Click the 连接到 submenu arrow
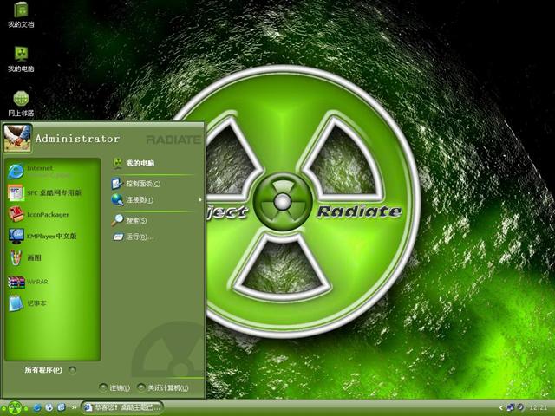 point(200,200)
